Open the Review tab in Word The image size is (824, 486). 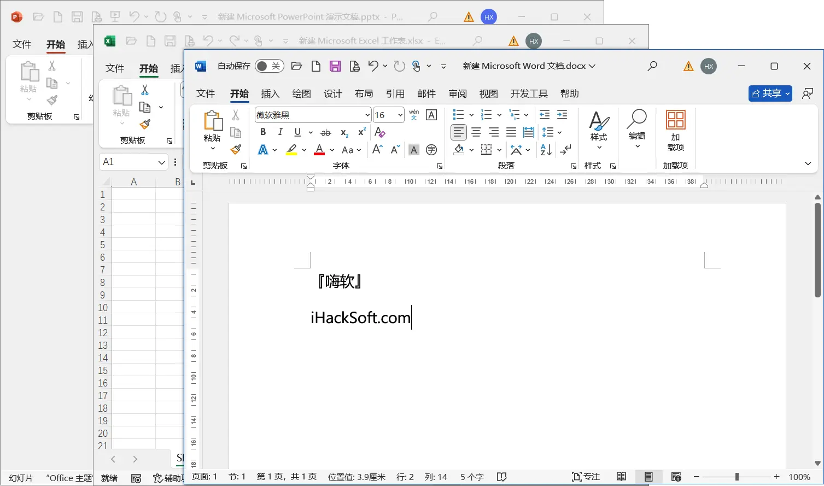(x=458, y=93)
